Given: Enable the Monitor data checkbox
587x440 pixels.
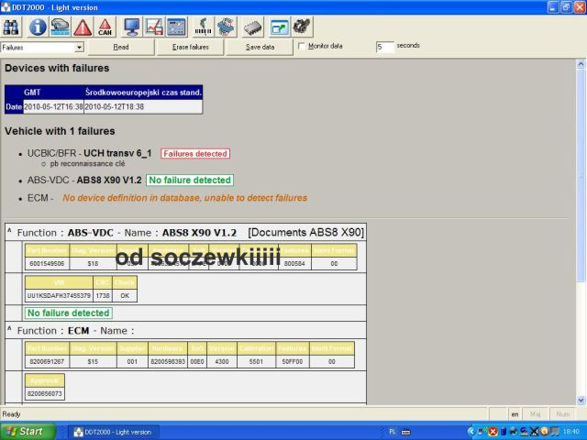Looking at the screenshot, I should [x=302, y=46].
